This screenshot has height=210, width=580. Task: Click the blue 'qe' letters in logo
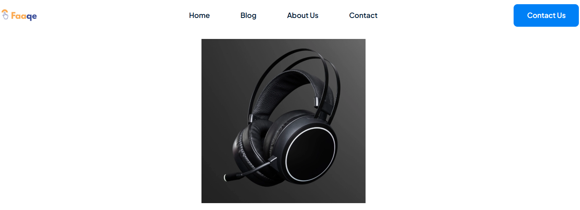32,17
